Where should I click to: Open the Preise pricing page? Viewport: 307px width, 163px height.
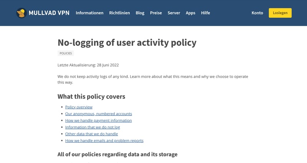point(156,13)
